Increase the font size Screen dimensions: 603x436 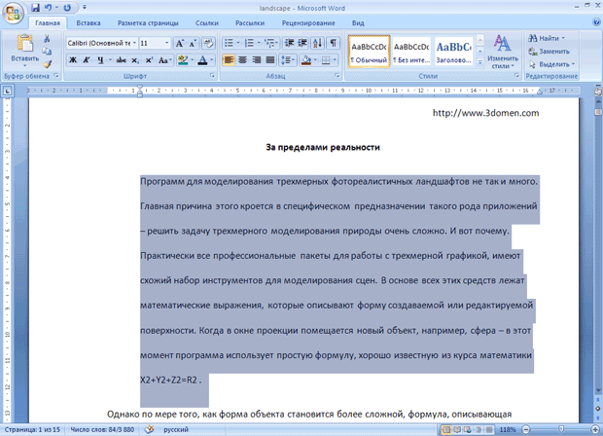point(180,43)
